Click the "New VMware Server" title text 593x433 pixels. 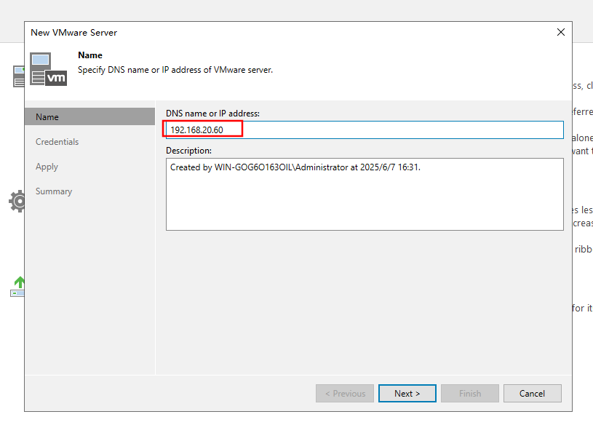[73, 33]
